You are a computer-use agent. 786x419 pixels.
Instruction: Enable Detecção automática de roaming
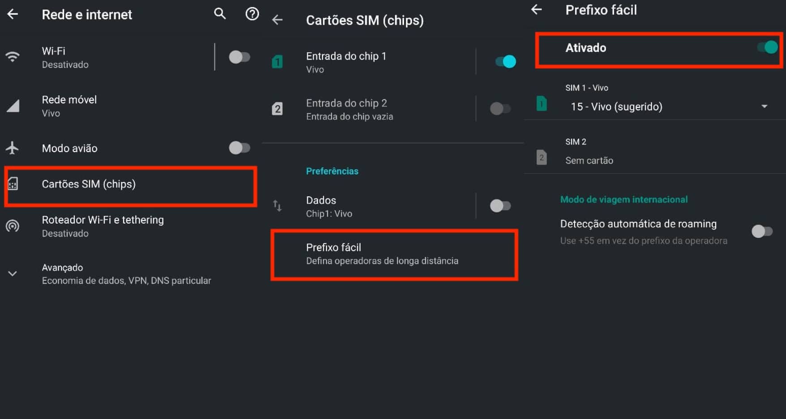click(x=761, y=232)
